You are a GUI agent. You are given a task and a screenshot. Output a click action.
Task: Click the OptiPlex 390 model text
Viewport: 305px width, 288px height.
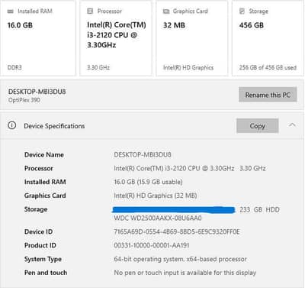[x=24, y=100]
